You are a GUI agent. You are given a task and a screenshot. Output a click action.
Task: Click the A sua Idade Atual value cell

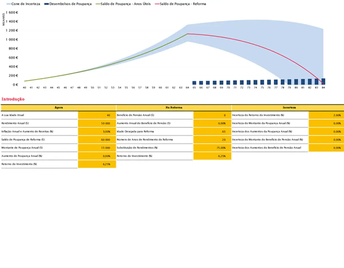97,115
